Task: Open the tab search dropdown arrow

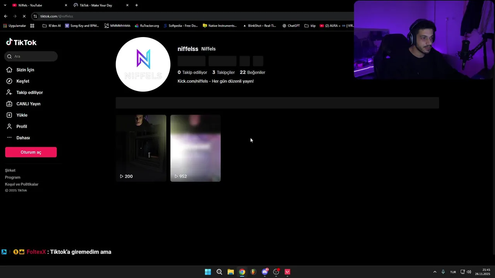Action: click(x=5, y=5)
